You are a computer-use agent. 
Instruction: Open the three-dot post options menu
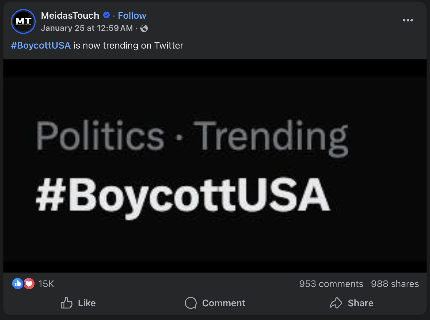click(408, 20)
